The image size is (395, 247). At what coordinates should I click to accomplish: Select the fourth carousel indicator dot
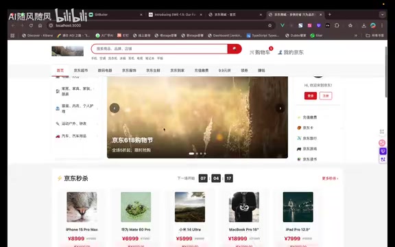point(205,153)
